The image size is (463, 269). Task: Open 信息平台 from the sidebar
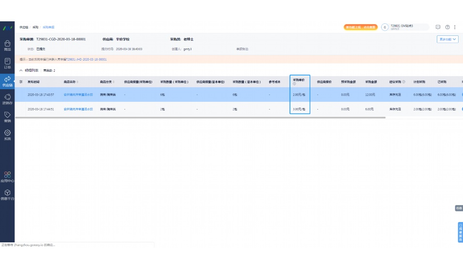pos(7,195)
